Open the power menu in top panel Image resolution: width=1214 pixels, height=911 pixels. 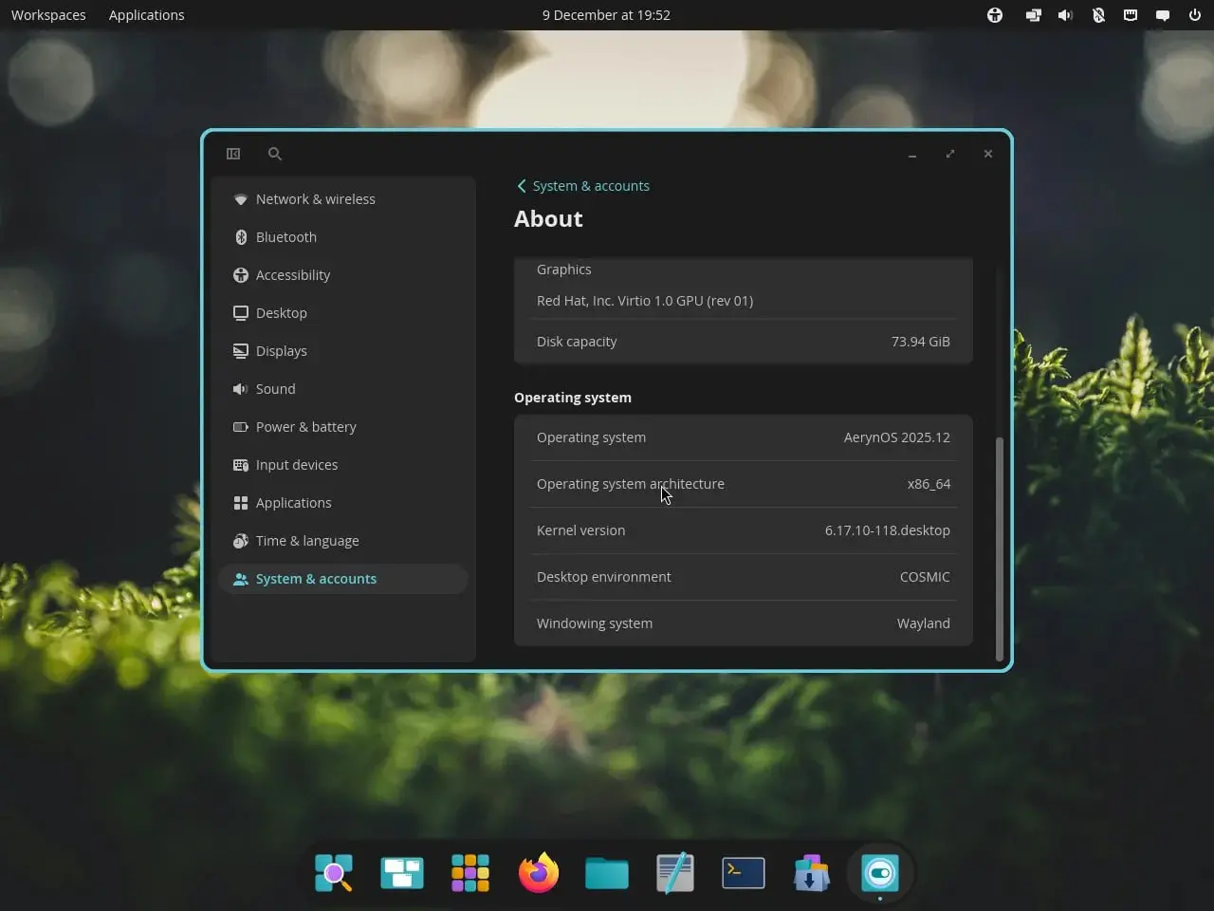coord(1195,15)
